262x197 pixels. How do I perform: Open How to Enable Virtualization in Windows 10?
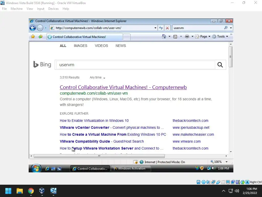(94, 121)
